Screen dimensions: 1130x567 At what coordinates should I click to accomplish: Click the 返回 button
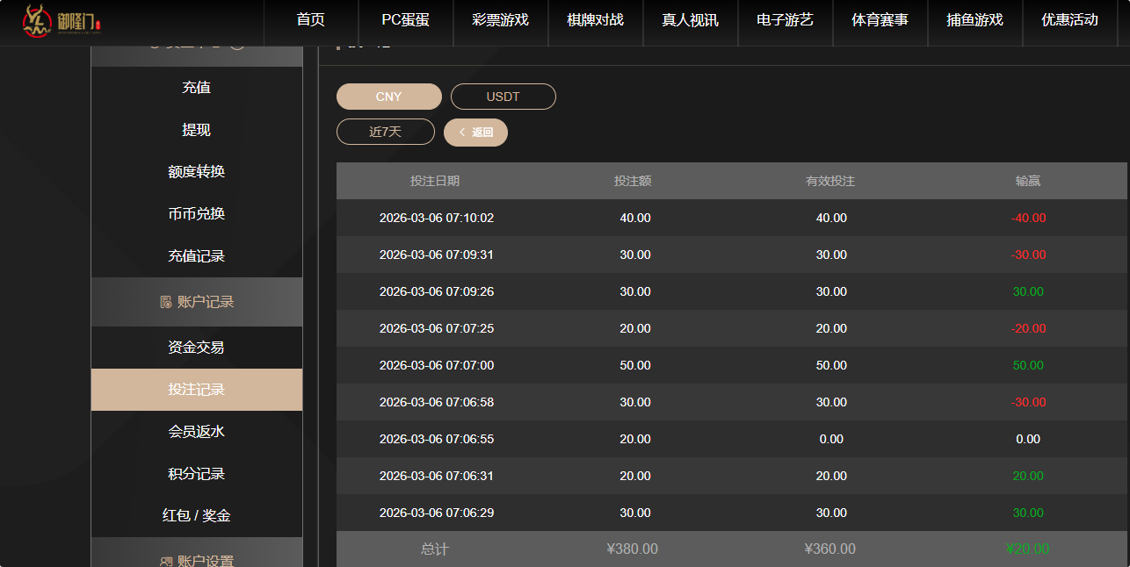click(475, 132)
